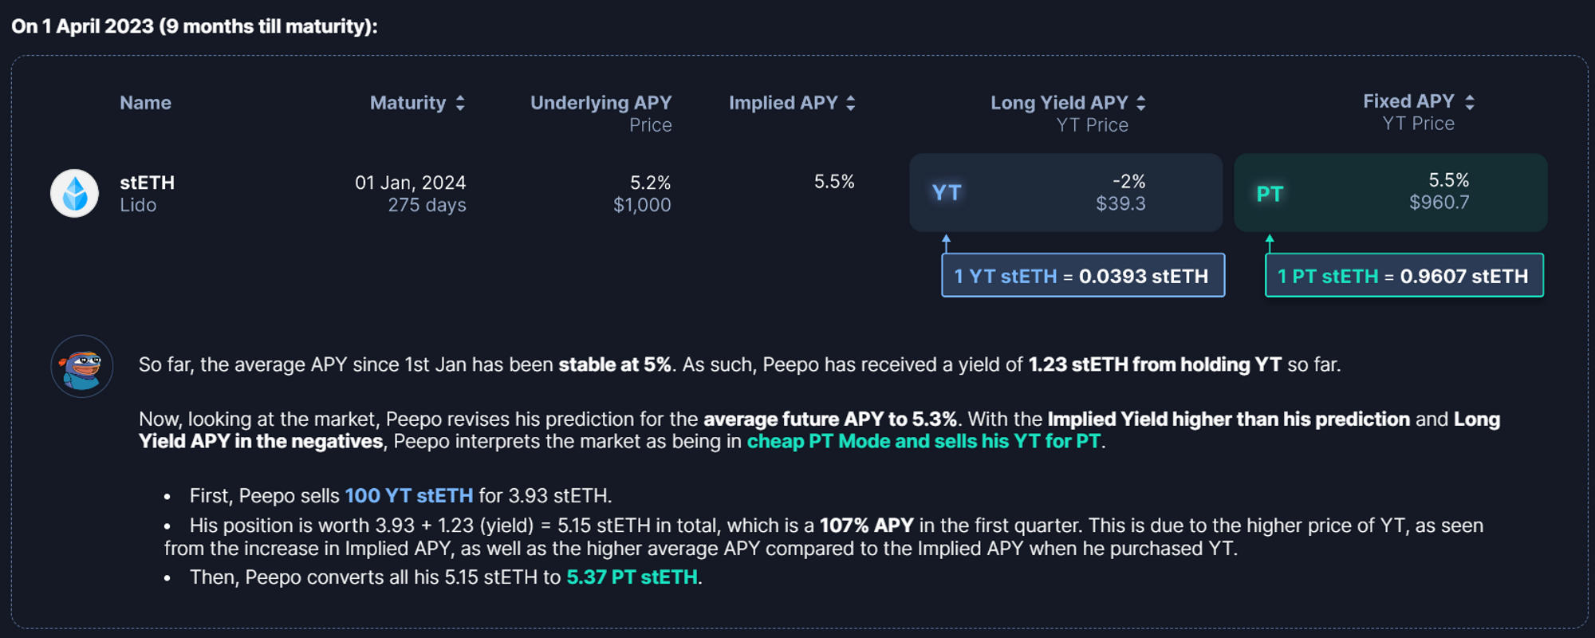This screenshot has width=1595, height=638.
Task: Select the Underlying APY column header
Action: click(x=601, y=103)
